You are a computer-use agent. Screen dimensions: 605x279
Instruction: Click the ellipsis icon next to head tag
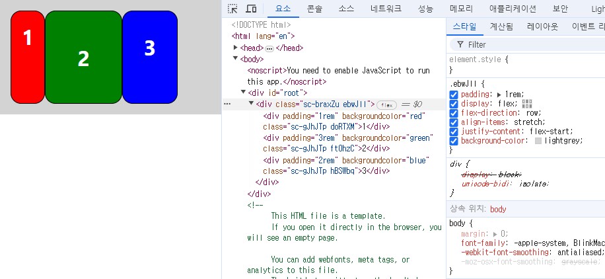(269, 48)
